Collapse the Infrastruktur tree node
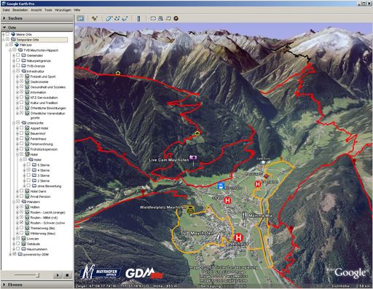Image resolution: width=373 pixels, height=289 pixels. point(14,71)
